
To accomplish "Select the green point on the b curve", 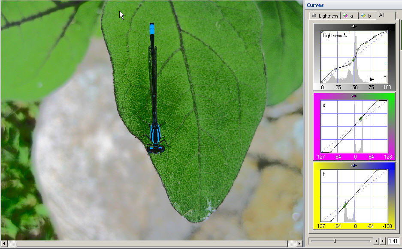I will pyautogui.click(x=345, y=205).
